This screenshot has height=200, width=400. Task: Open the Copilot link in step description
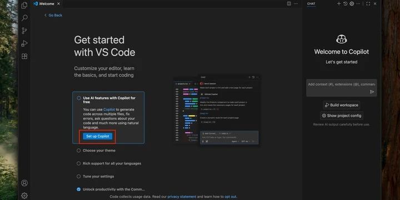[109, 109]
